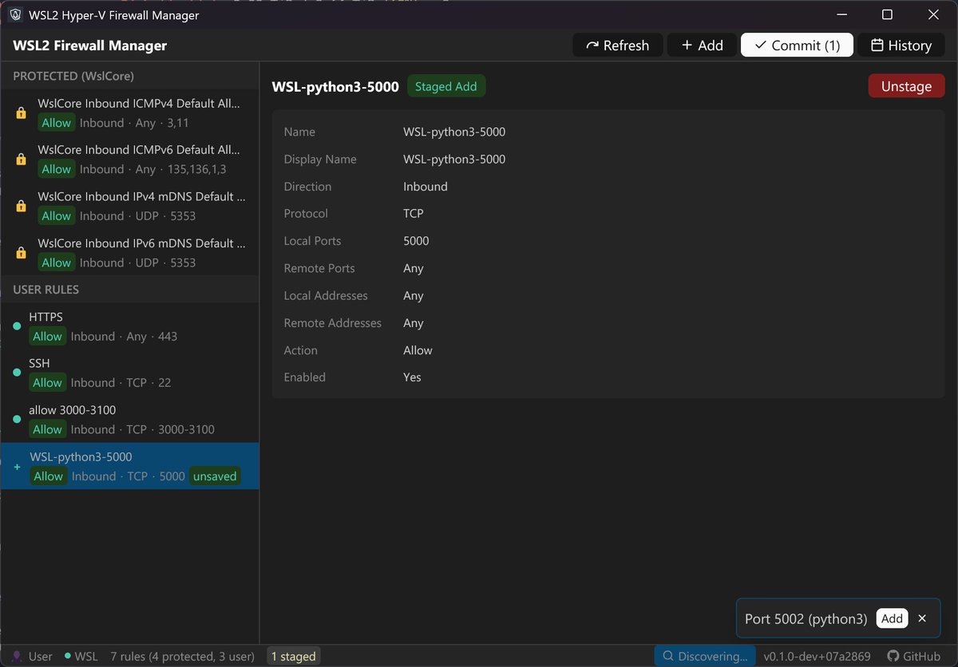Click Allow badge on HTTPS rule
The height and width of the screenshot is (667, 958).
coord(47,336)
